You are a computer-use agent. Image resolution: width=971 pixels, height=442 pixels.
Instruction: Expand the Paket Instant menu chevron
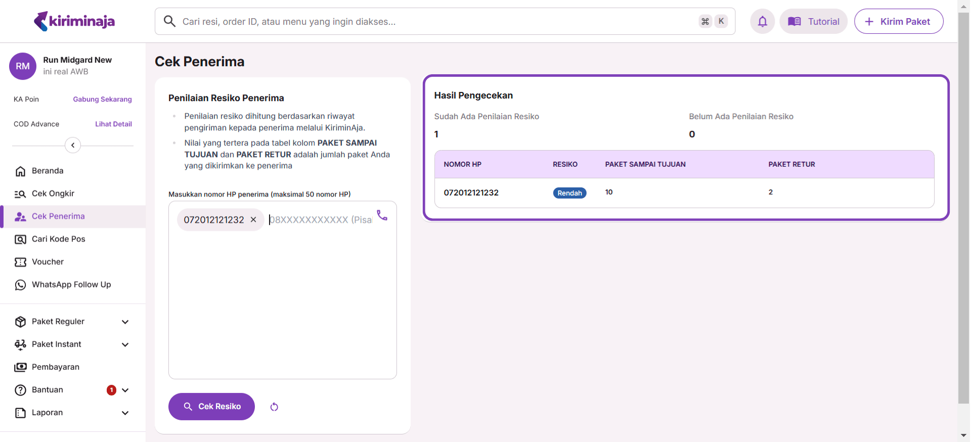point(125,345)
